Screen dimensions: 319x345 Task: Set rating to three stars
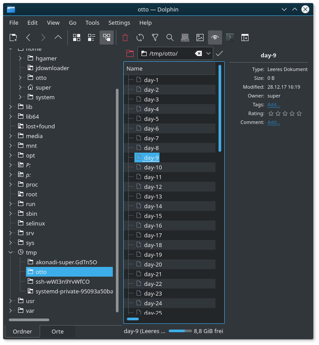tap(285, 113)
